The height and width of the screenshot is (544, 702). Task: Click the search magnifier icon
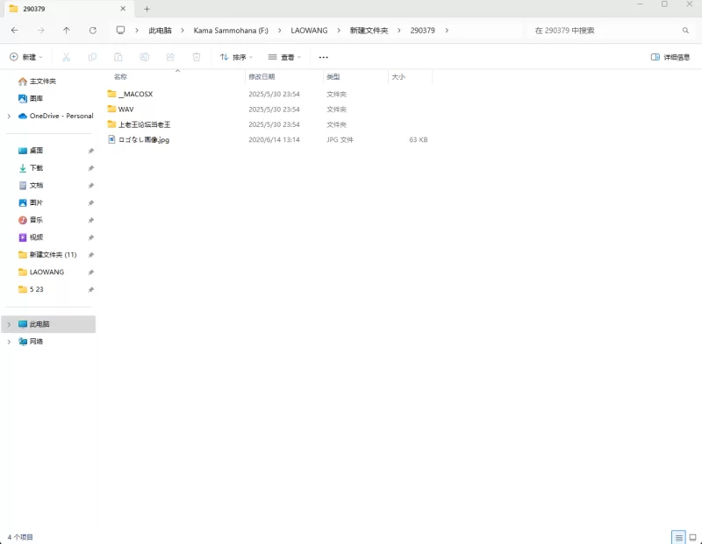(685, 31)
